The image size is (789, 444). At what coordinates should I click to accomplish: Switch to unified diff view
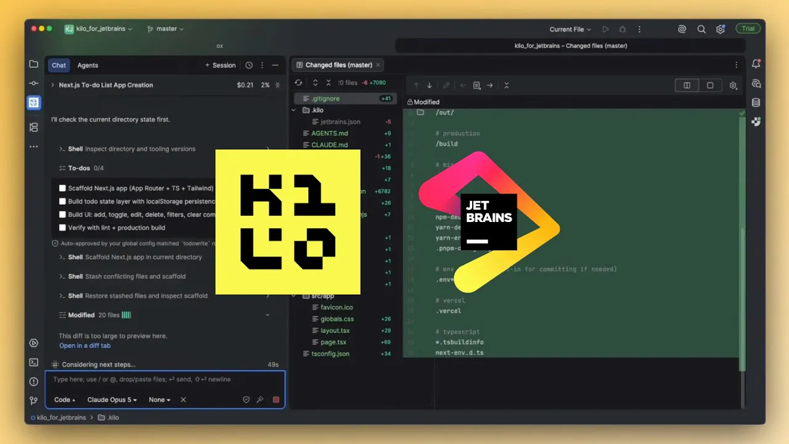(x=710, y=86)
